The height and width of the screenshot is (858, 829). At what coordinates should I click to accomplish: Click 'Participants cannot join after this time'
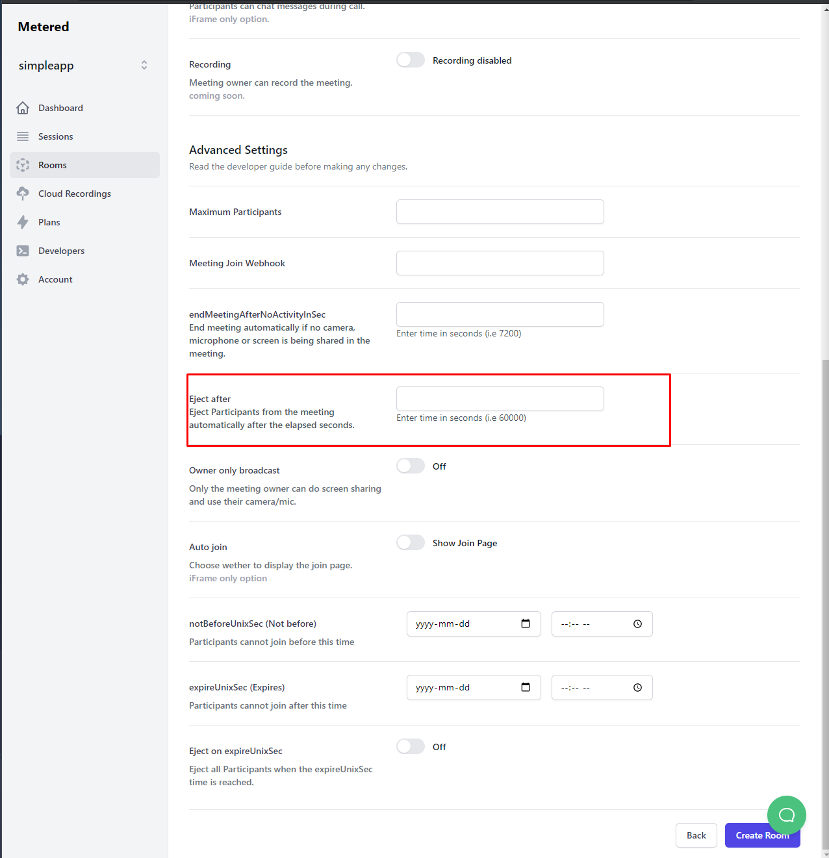[268, 705]
